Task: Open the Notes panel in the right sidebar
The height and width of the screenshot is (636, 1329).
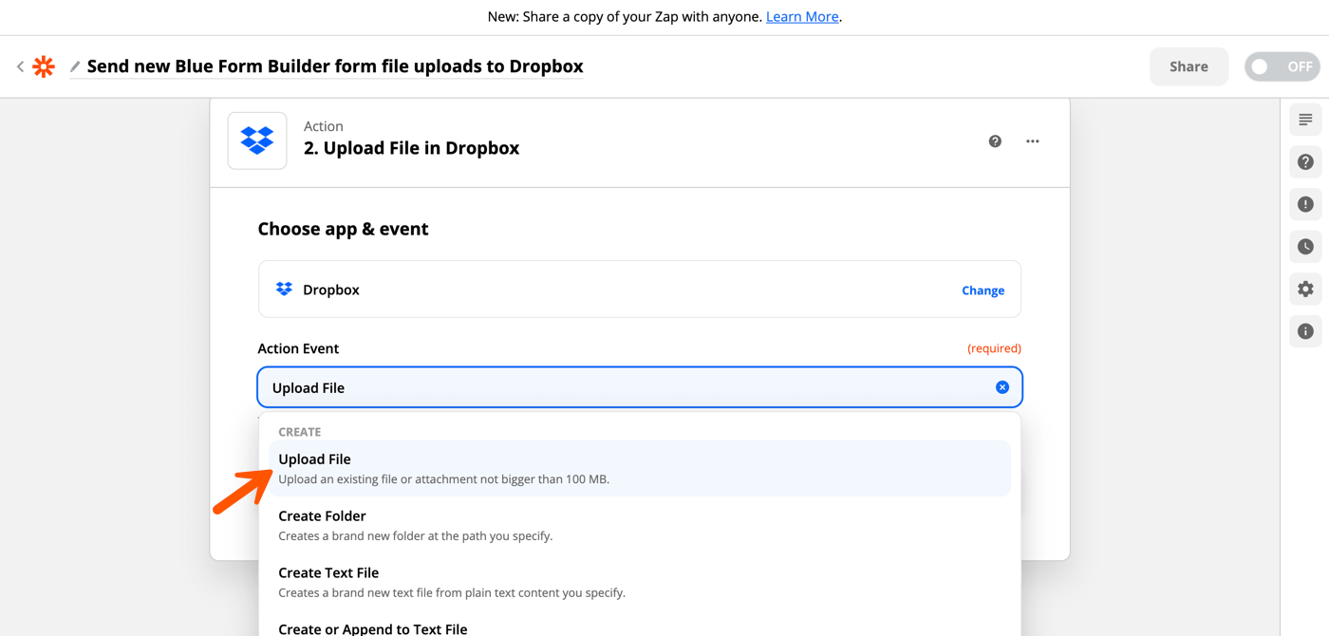Action: click(1305, 120)
